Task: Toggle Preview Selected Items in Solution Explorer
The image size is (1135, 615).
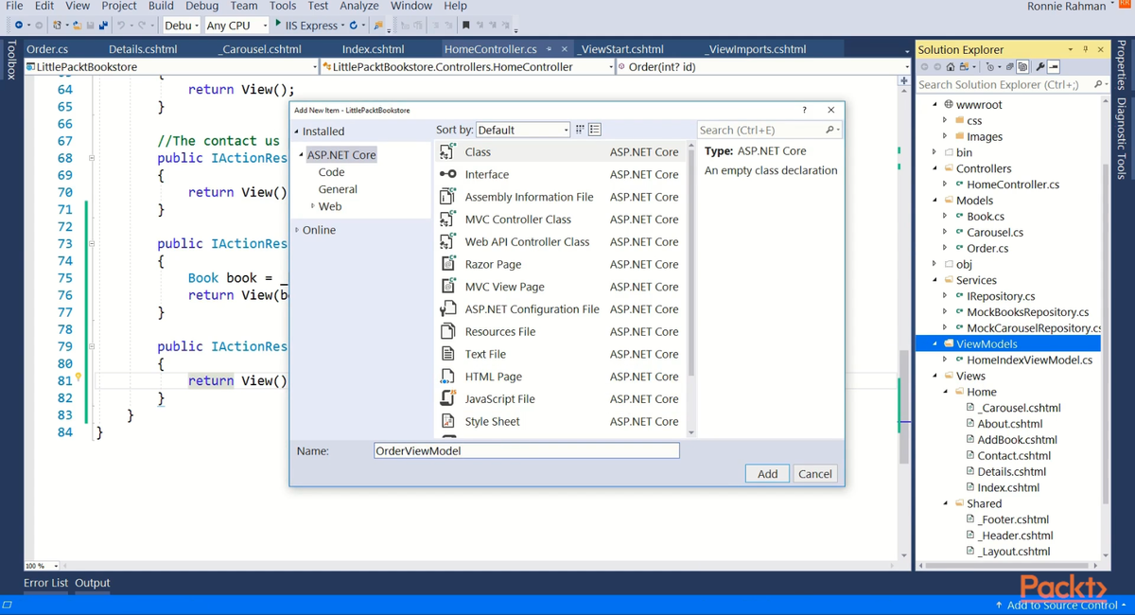Action: tap(1054, 67)
